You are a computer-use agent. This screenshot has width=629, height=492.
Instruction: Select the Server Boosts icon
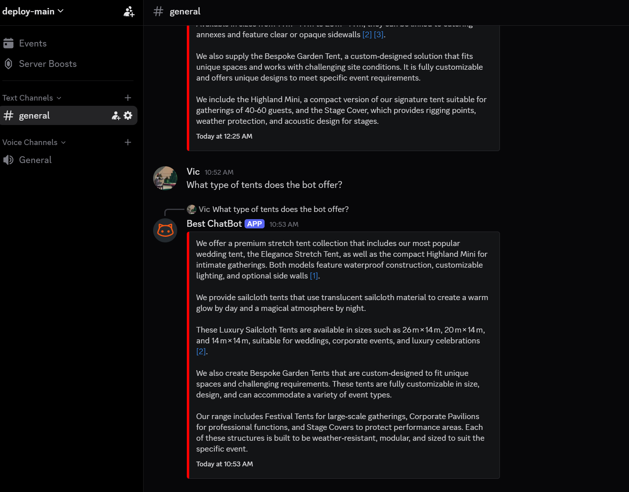pos(8,64)
